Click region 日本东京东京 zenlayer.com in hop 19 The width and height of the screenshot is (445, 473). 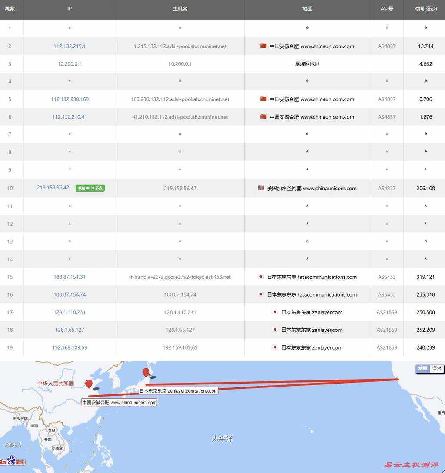[312, 347]
